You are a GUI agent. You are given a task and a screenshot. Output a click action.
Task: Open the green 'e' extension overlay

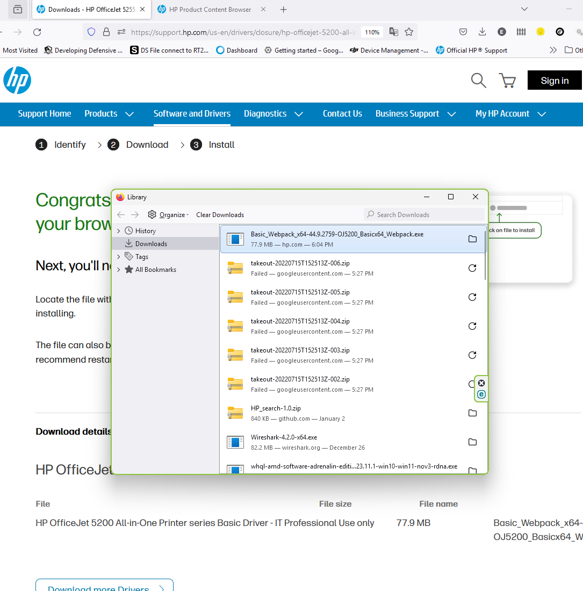pos(481,395)
